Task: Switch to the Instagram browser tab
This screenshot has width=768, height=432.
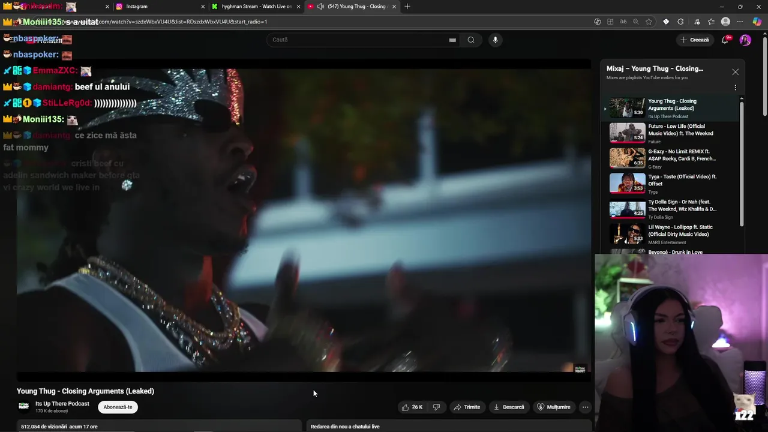Action: pyautogui.click(x=159, y=7)
